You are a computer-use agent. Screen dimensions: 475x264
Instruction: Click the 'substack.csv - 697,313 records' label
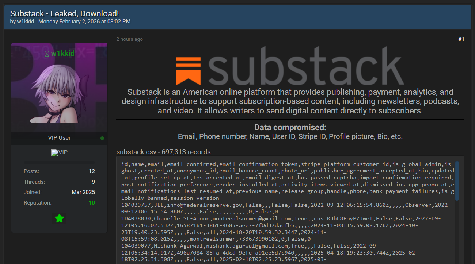coord(163,152)
